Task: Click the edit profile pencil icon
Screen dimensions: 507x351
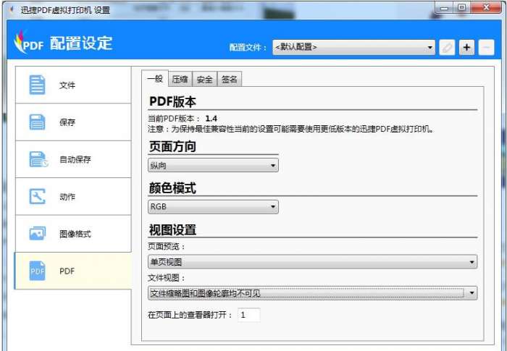Action: point(447,48)
